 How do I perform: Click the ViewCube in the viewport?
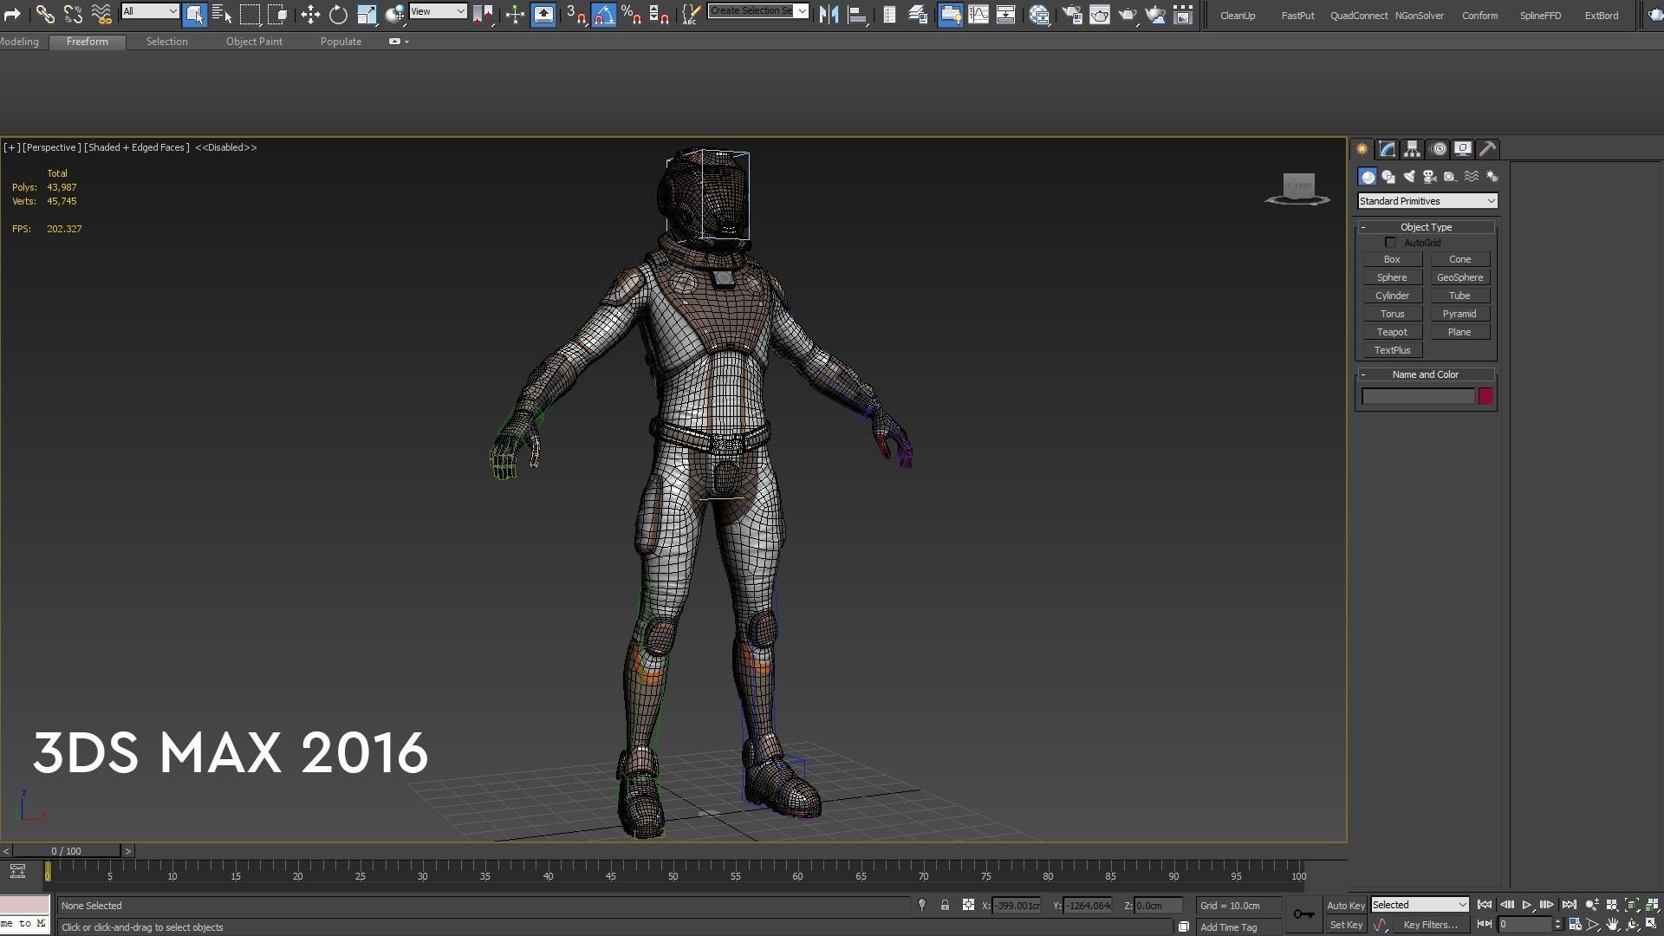pyautogui.click(x=1297, y=188)
